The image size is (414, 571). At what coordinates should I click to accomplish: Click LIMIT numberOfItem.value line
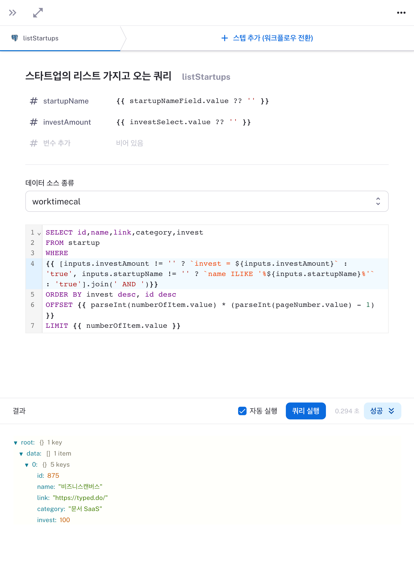coord(113,326)
